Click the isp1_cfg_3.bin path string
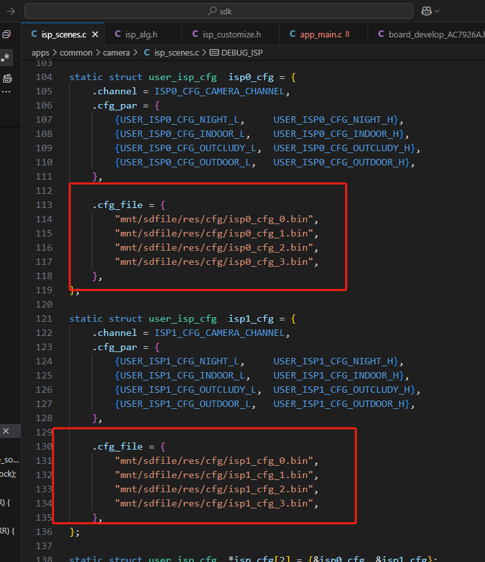Screen dimensions: 485x562 pos(214,504)
